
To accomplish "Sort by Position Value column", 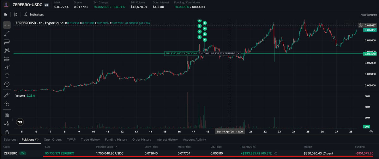I will (106, 147).
